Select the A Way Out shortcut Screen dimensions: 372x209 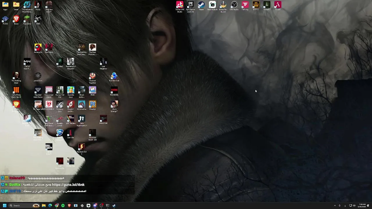[x=71, y=162]
